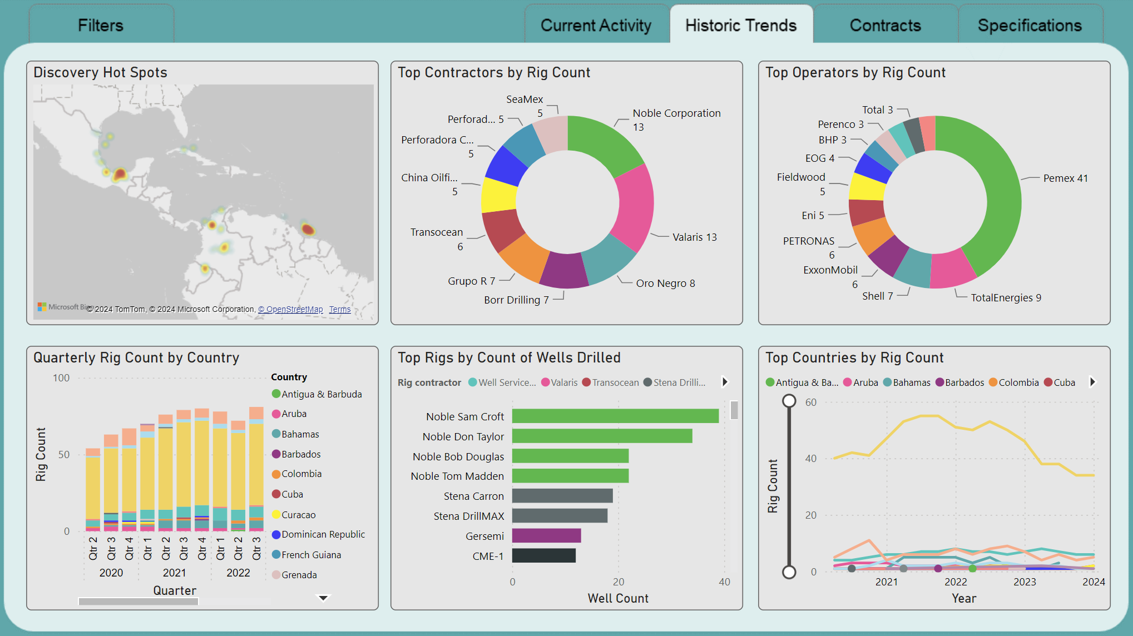Open the map Terms link
1133x636 pixels.
pos(339,310)
